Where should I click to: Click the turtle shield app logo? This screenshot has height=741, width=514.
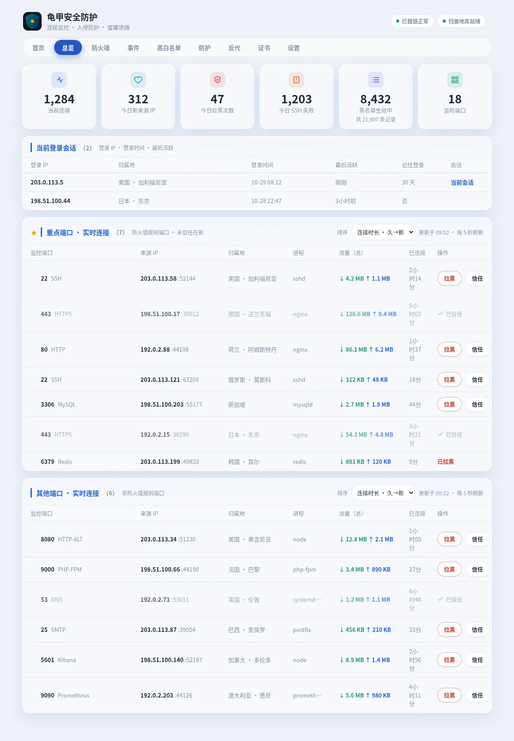[x=32, y=21]
